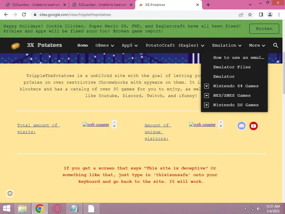
Task: Switch to the first E2Guardian tab
Action: click(x=35, y=5)
